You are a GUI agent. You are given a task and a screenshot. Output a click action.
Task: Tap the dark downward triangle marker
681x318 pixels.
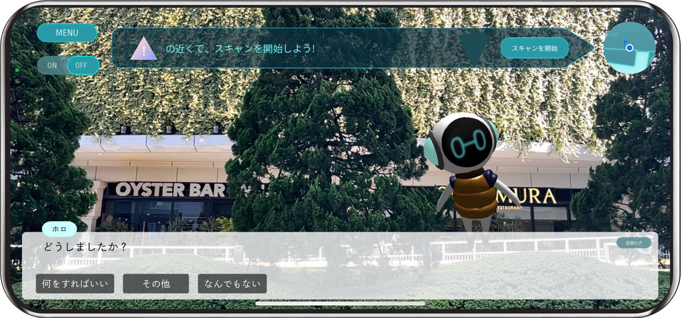(x=474, y=49)
